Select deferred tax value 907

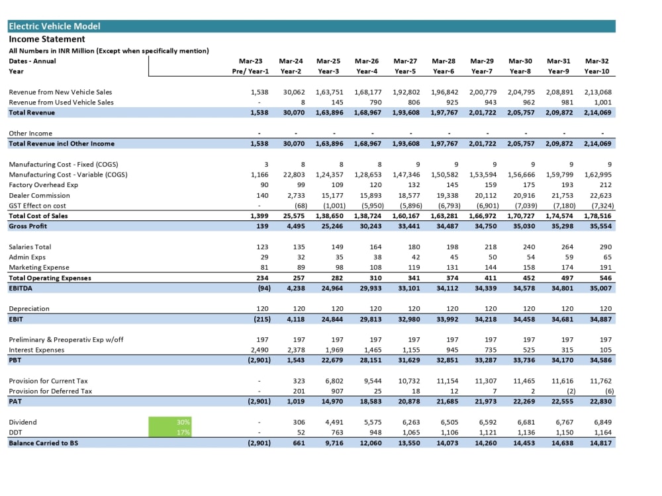pyautogui.click(x=338, y=391)
